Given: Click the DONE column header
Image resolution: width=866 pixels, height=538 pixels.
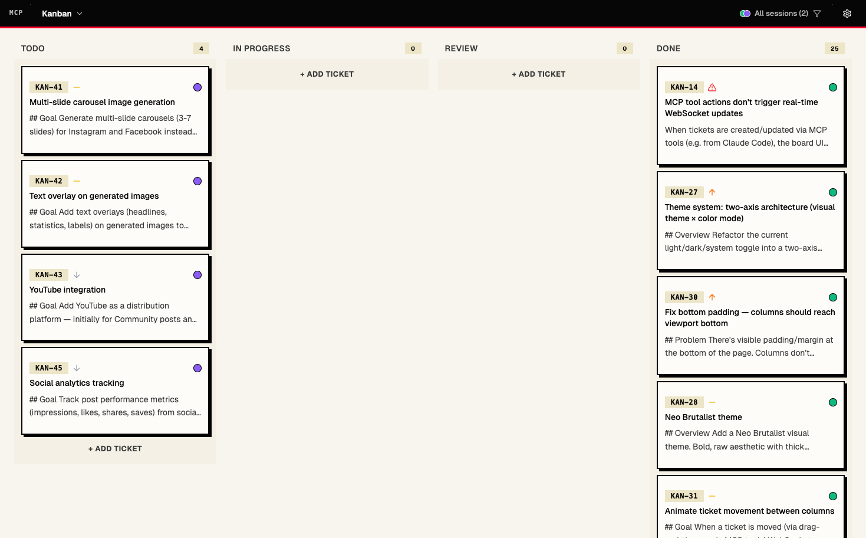Looking at the screenshot, I should pyautogui.click(x=669, y=48).
